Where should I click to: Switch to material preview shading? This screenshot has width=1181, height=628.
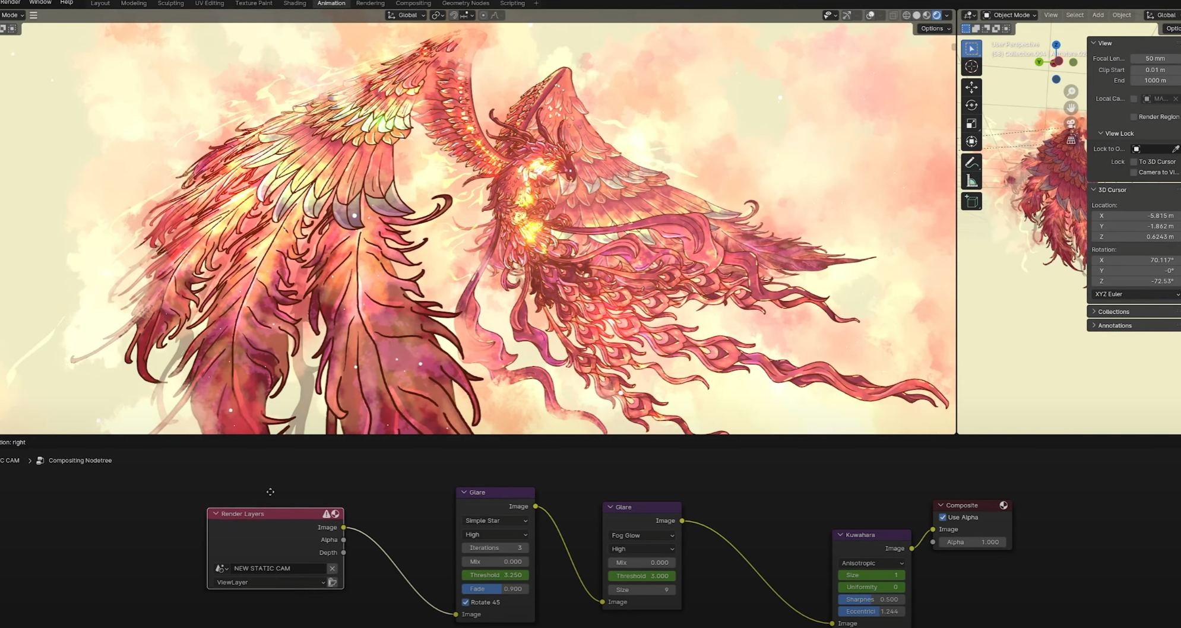(927, 15)
